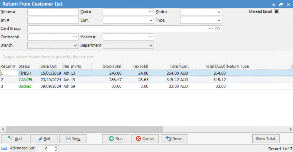The image size is (293, 152).
Task: Toggle the OR option in Card Group
Action: (x=217, y=29)
